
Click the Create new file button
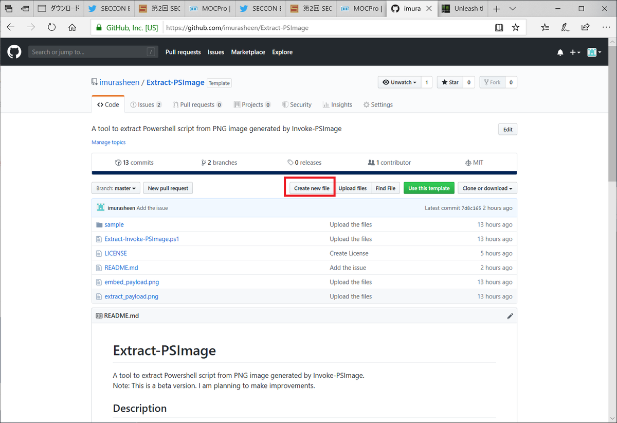tap(312, 188)
